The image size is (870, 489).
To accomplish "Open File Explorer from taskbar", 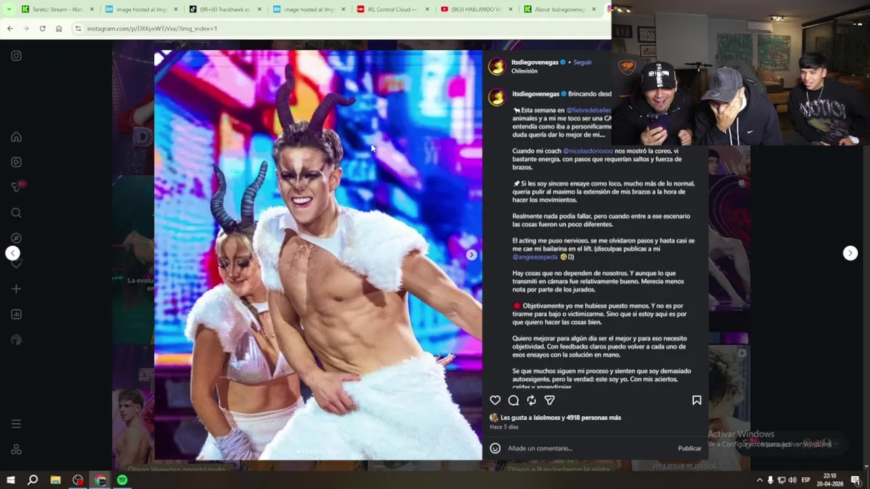I will point(56,480).
